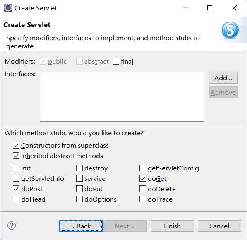Image resolution: width=247 pixels, height=240 pixels.
Task: Uncheck the doGet method stub
Action: 143,178
